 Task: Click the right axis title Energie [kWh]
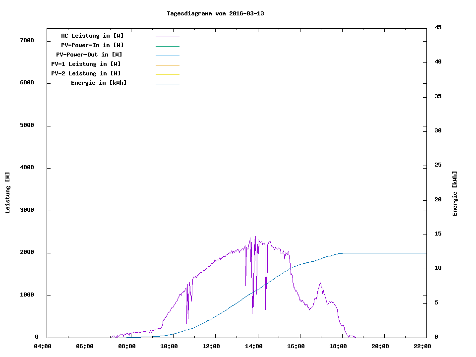point(455,193)
